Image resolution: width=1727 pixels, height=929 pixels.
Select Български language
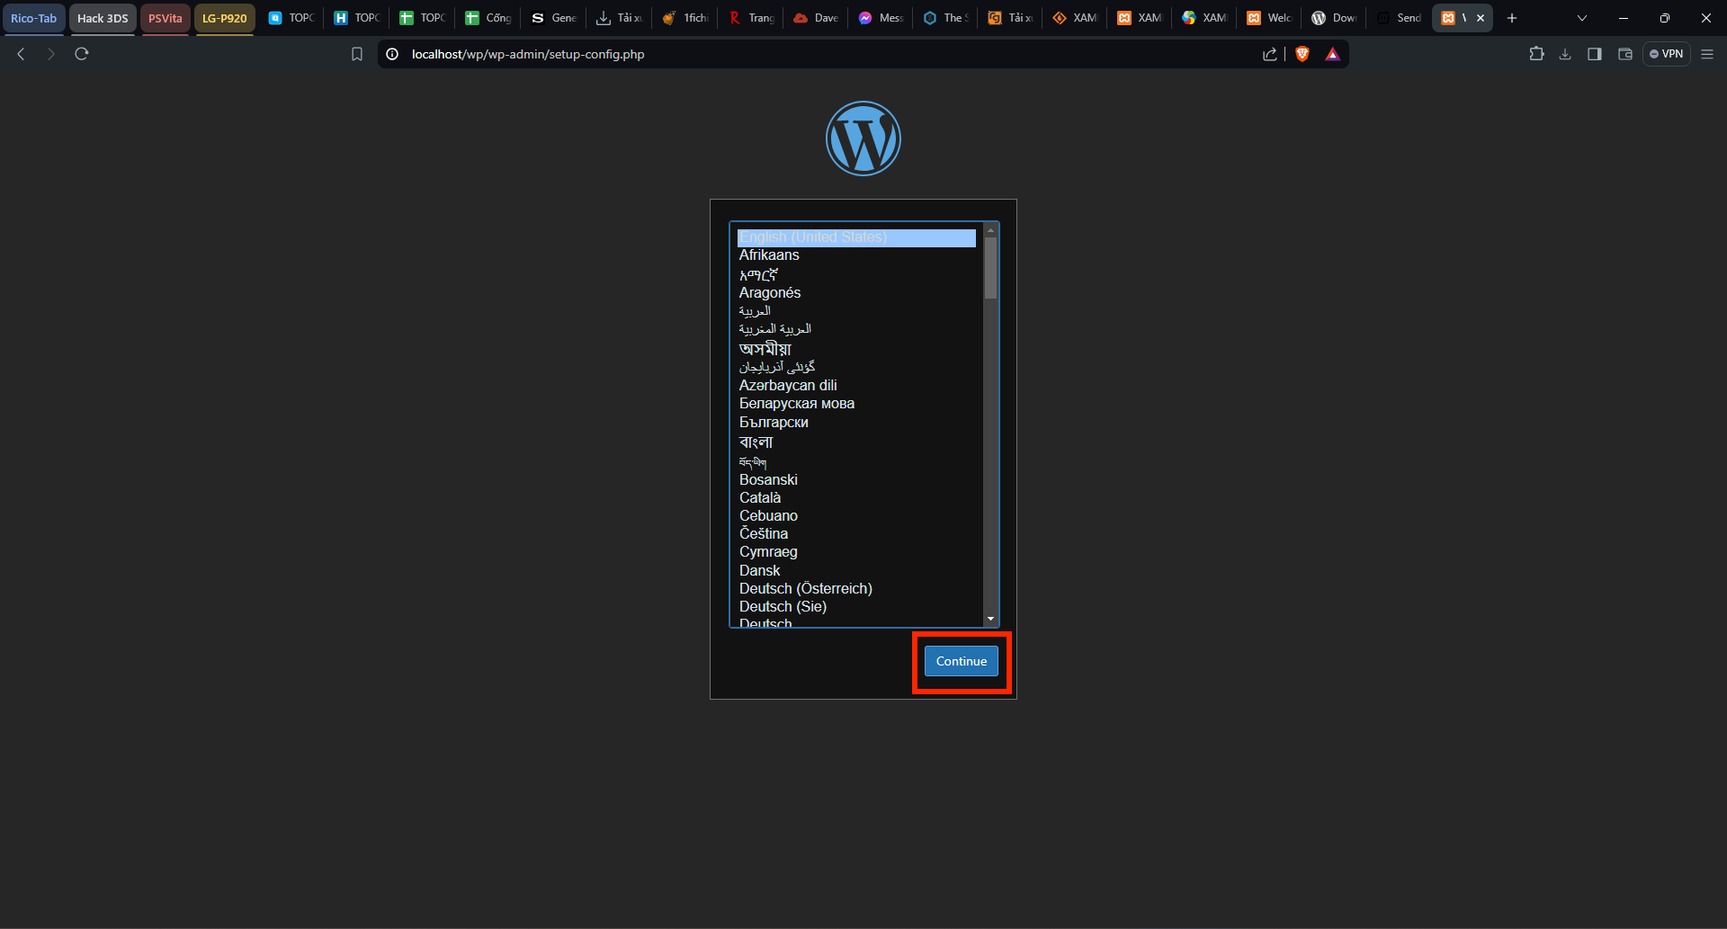(x=856, y=422)
